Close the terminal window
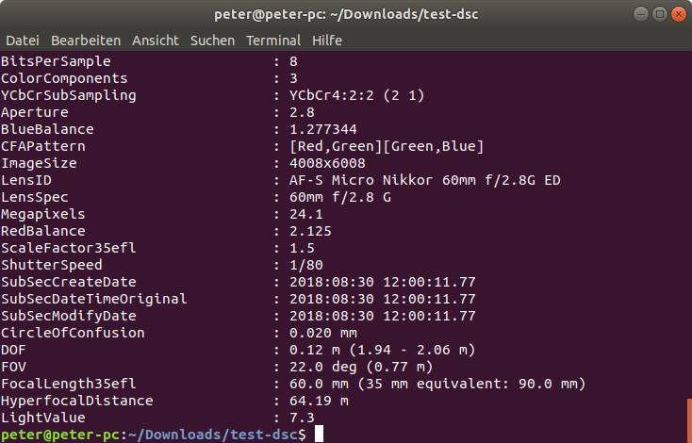Screen dimensions: 692x443 [x=679, y=14]
